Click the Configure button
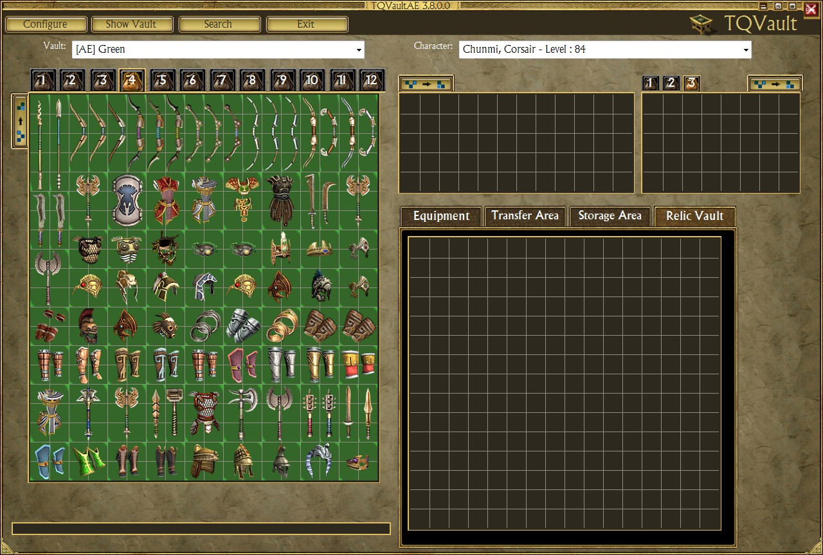823x555 pixels. click(45, 24)
